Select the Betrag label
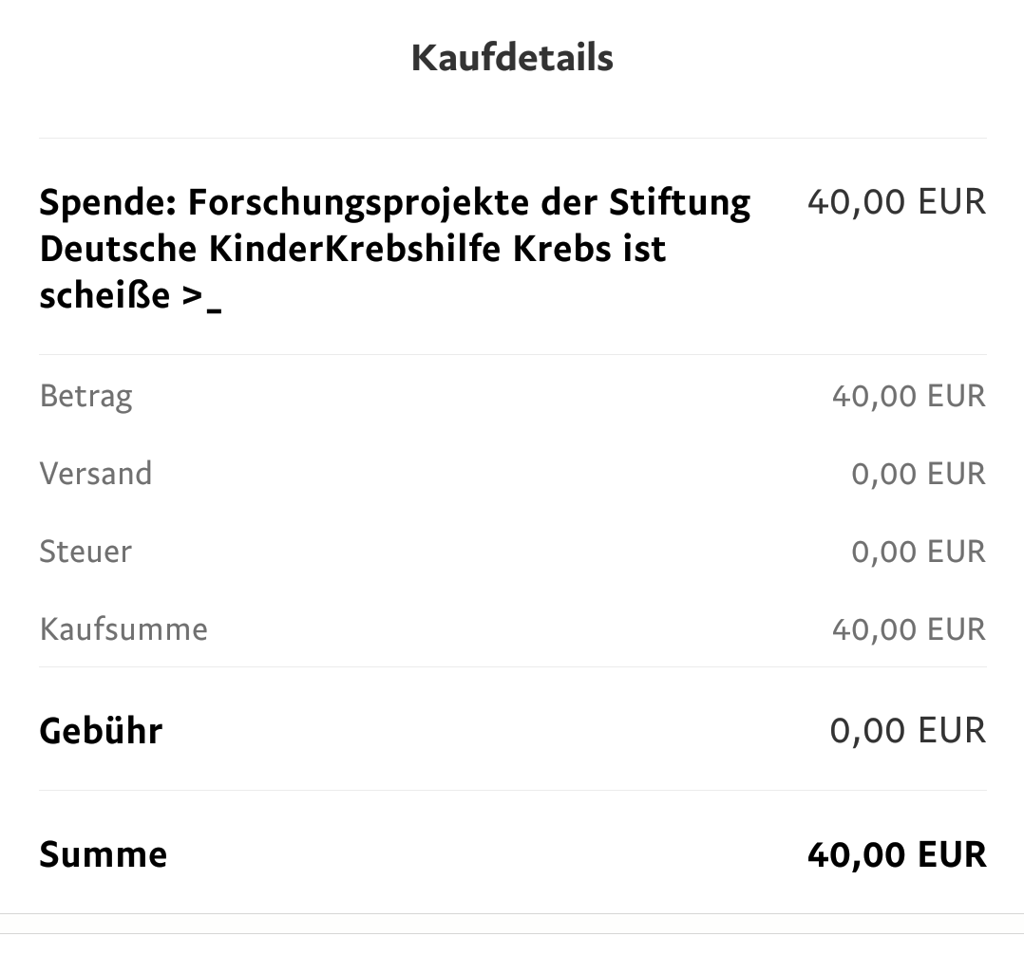 click(x=85, y=396)
